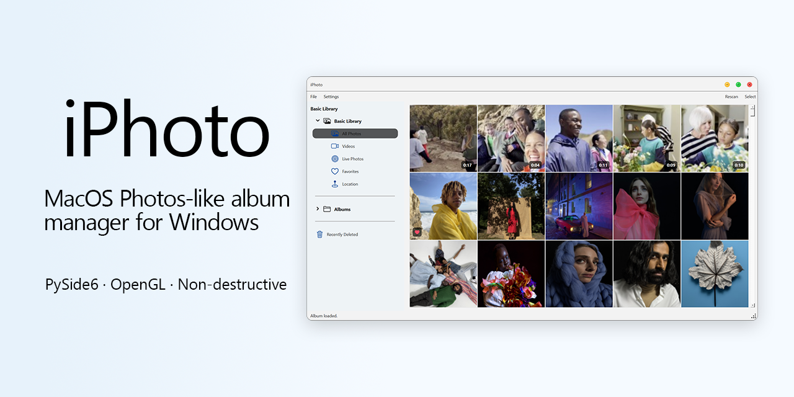This screenshot has height=397, width=794.
Task: Click the Albums folder icon
Action: coord(328,209)
